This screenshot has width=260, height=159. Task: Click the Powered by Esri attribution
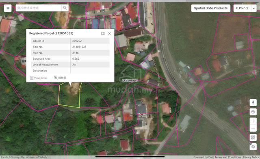click(203, 157)
